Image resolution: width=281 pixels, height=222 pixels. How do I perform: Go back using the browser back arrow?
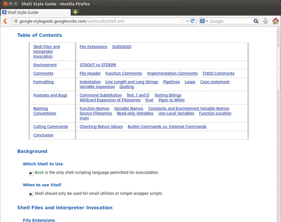(x=5, y=21)
